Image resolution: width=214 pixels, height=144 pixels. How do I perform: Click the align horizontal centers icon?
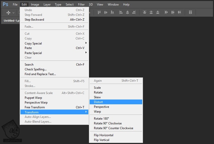pyautogui.click(x=127, y=12)
